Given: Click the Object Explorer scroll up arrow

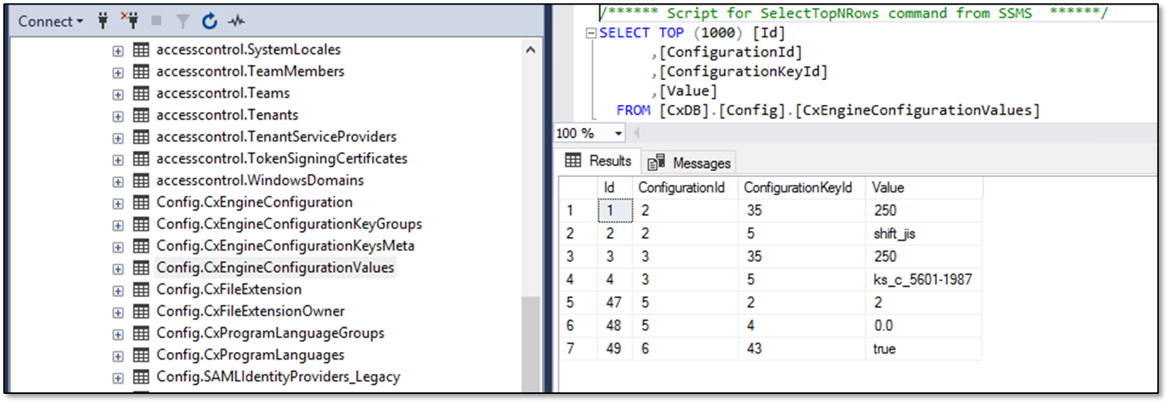Looking at the screenshot, I should (531, 50).
